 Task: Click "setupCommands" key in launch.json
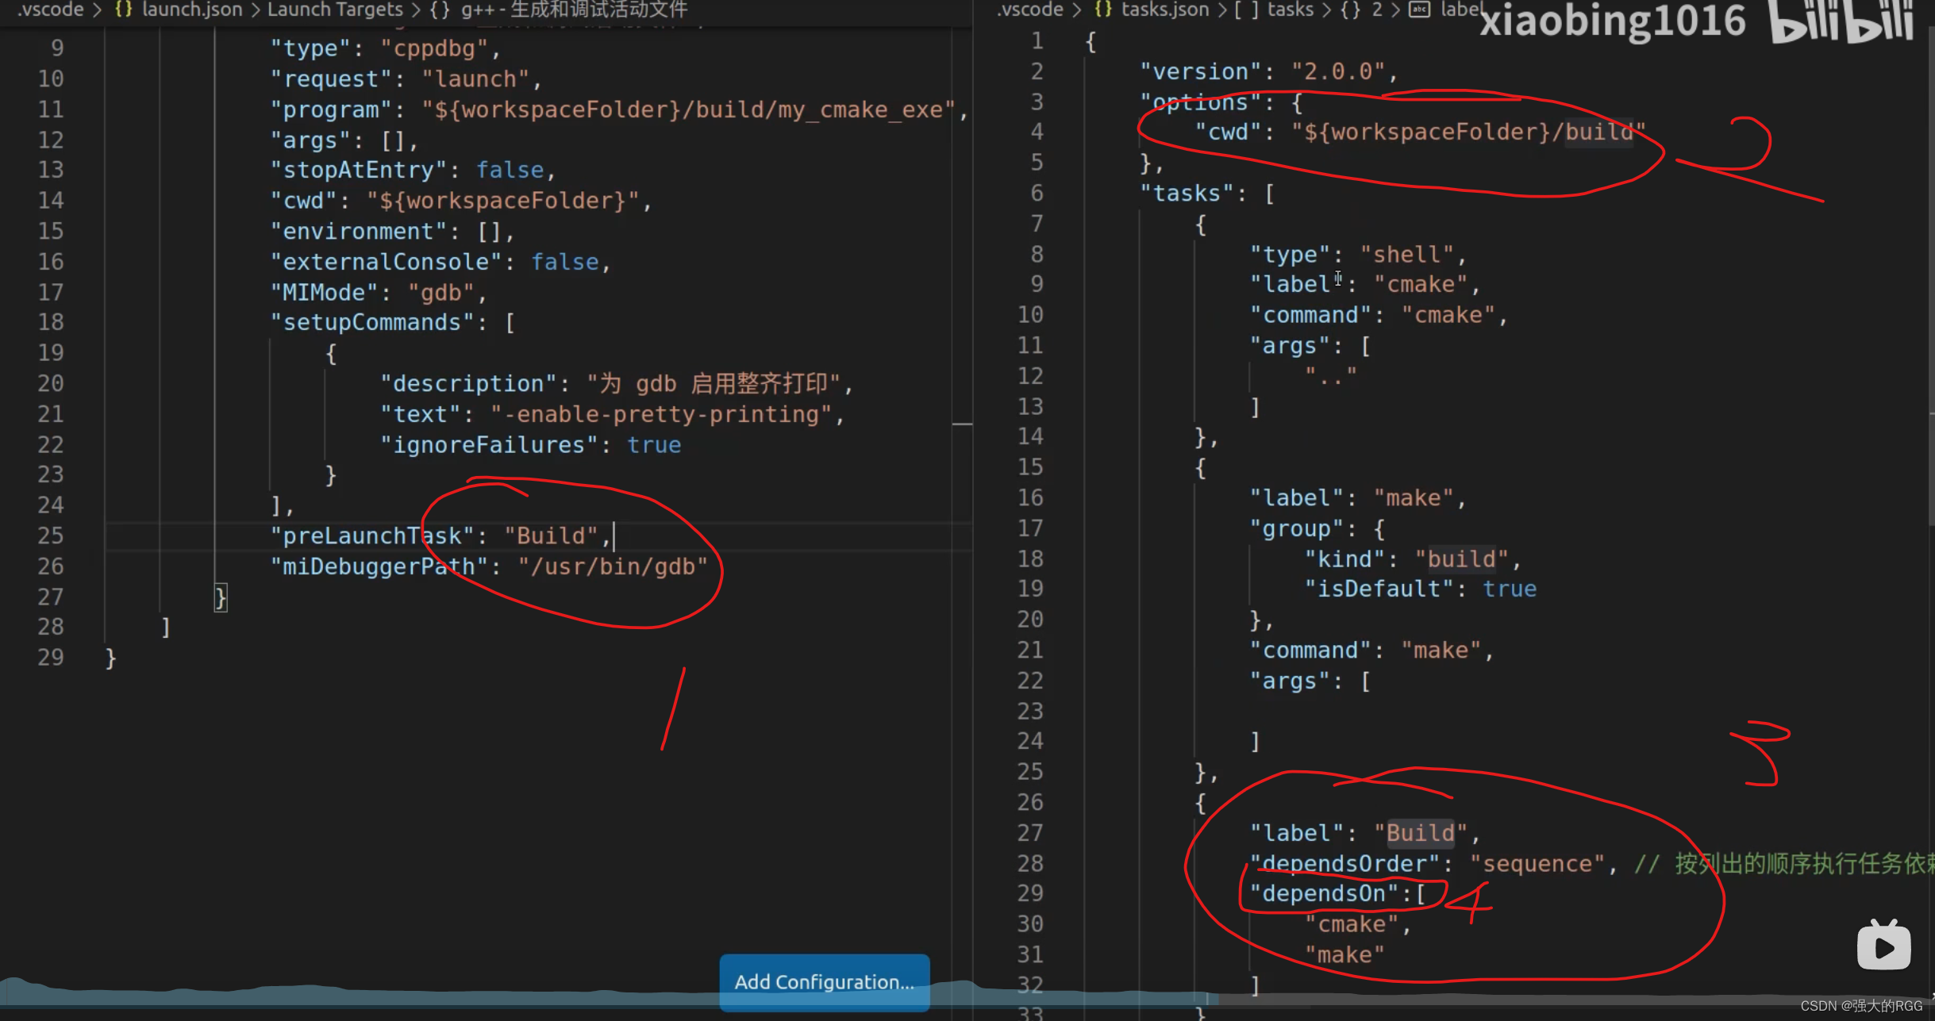coord(372,322)
